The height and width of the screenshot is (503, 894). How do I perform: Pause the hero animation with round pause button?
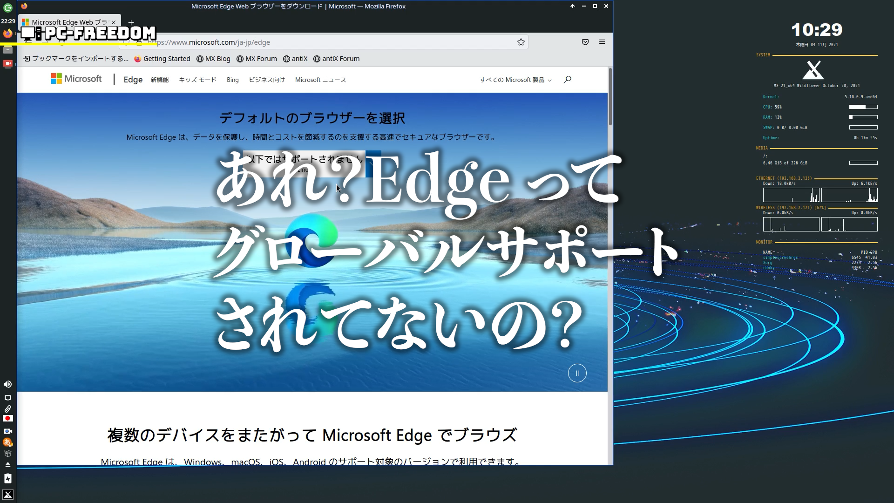(577, 373)
